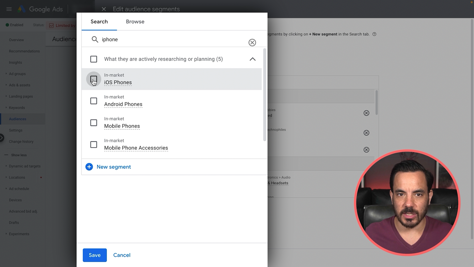
Task: Open the navigation hamburger menu
Action: [x=9, y=9]
